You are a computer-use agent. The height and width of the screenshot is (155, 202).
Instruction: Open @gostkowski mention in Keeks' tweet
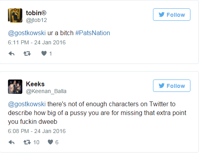27,104
